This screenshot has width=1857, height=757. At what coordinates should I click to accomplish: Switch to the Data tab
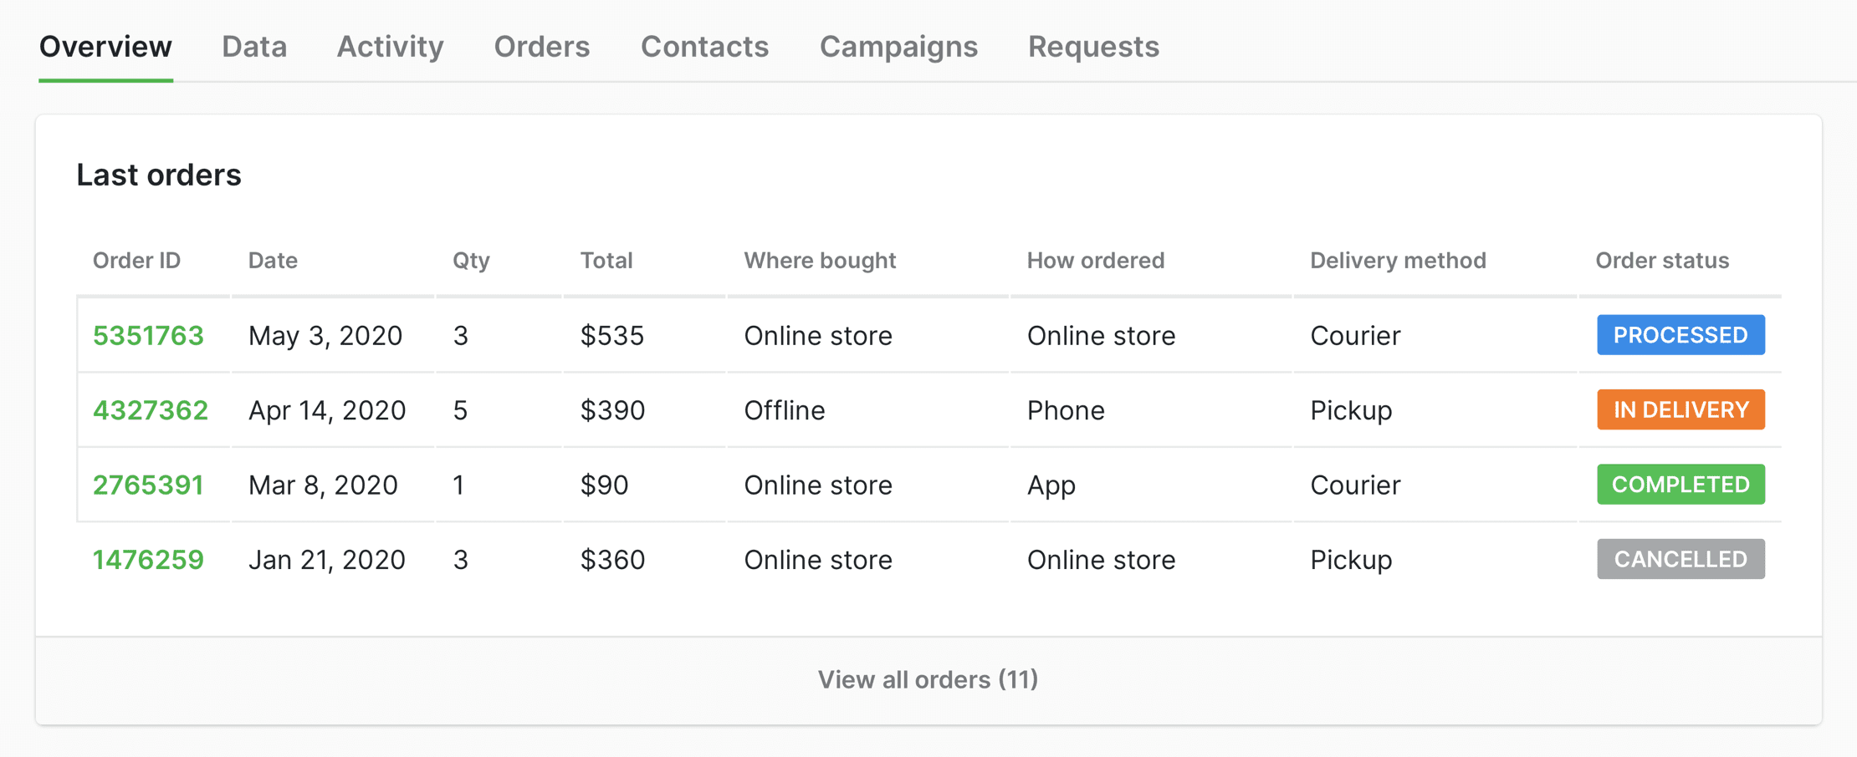coord(254,47)
